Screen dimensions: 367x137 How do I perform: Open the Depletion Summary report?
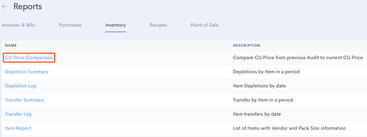[27, 72]
